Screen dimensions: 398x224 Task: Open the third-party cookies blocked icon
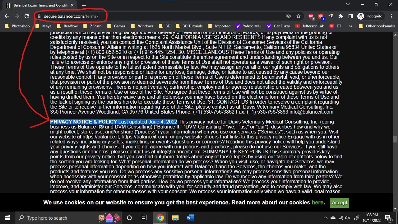[x=289, y=16]
